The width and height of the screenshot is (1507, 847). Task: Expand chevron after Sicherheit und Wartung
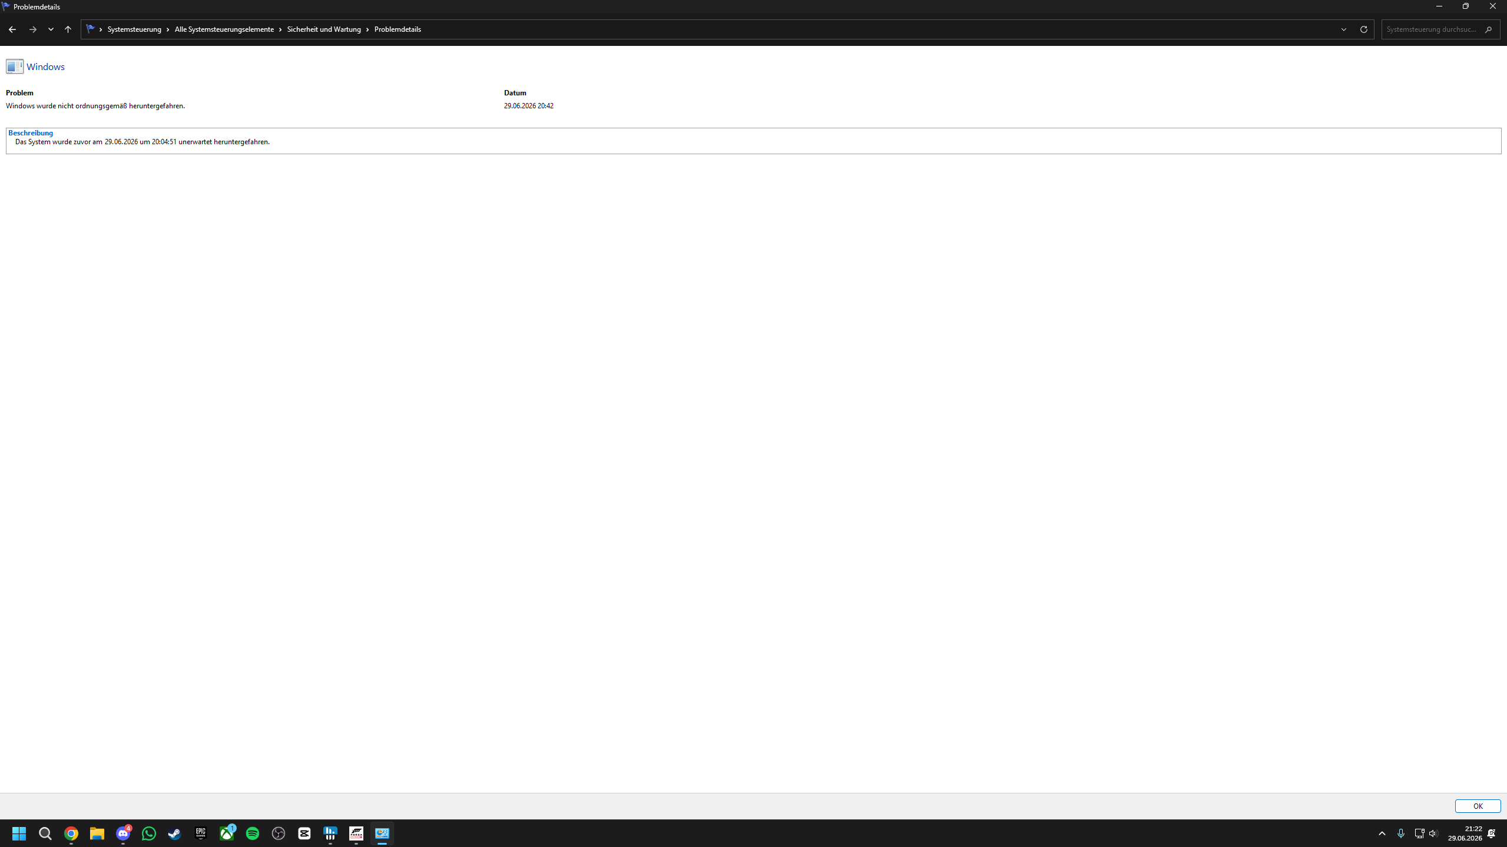pyautogui.click(x=367, y=29)
